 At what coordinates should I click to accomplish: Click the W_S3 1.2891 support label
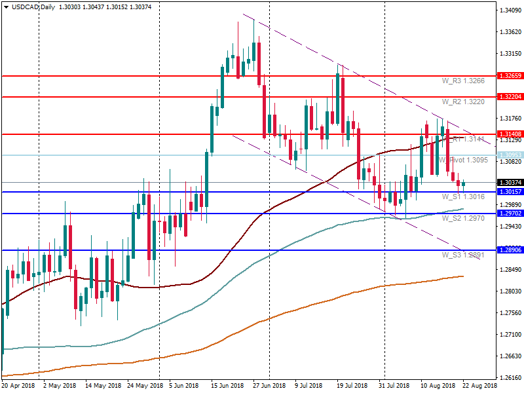click(x=463, y=255)
